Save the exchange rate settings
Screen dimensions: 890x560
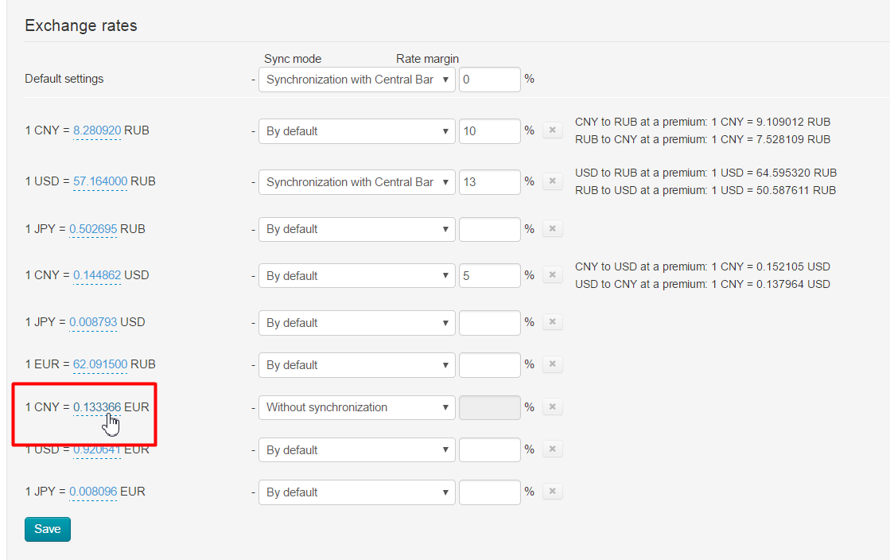pos(48,529)
